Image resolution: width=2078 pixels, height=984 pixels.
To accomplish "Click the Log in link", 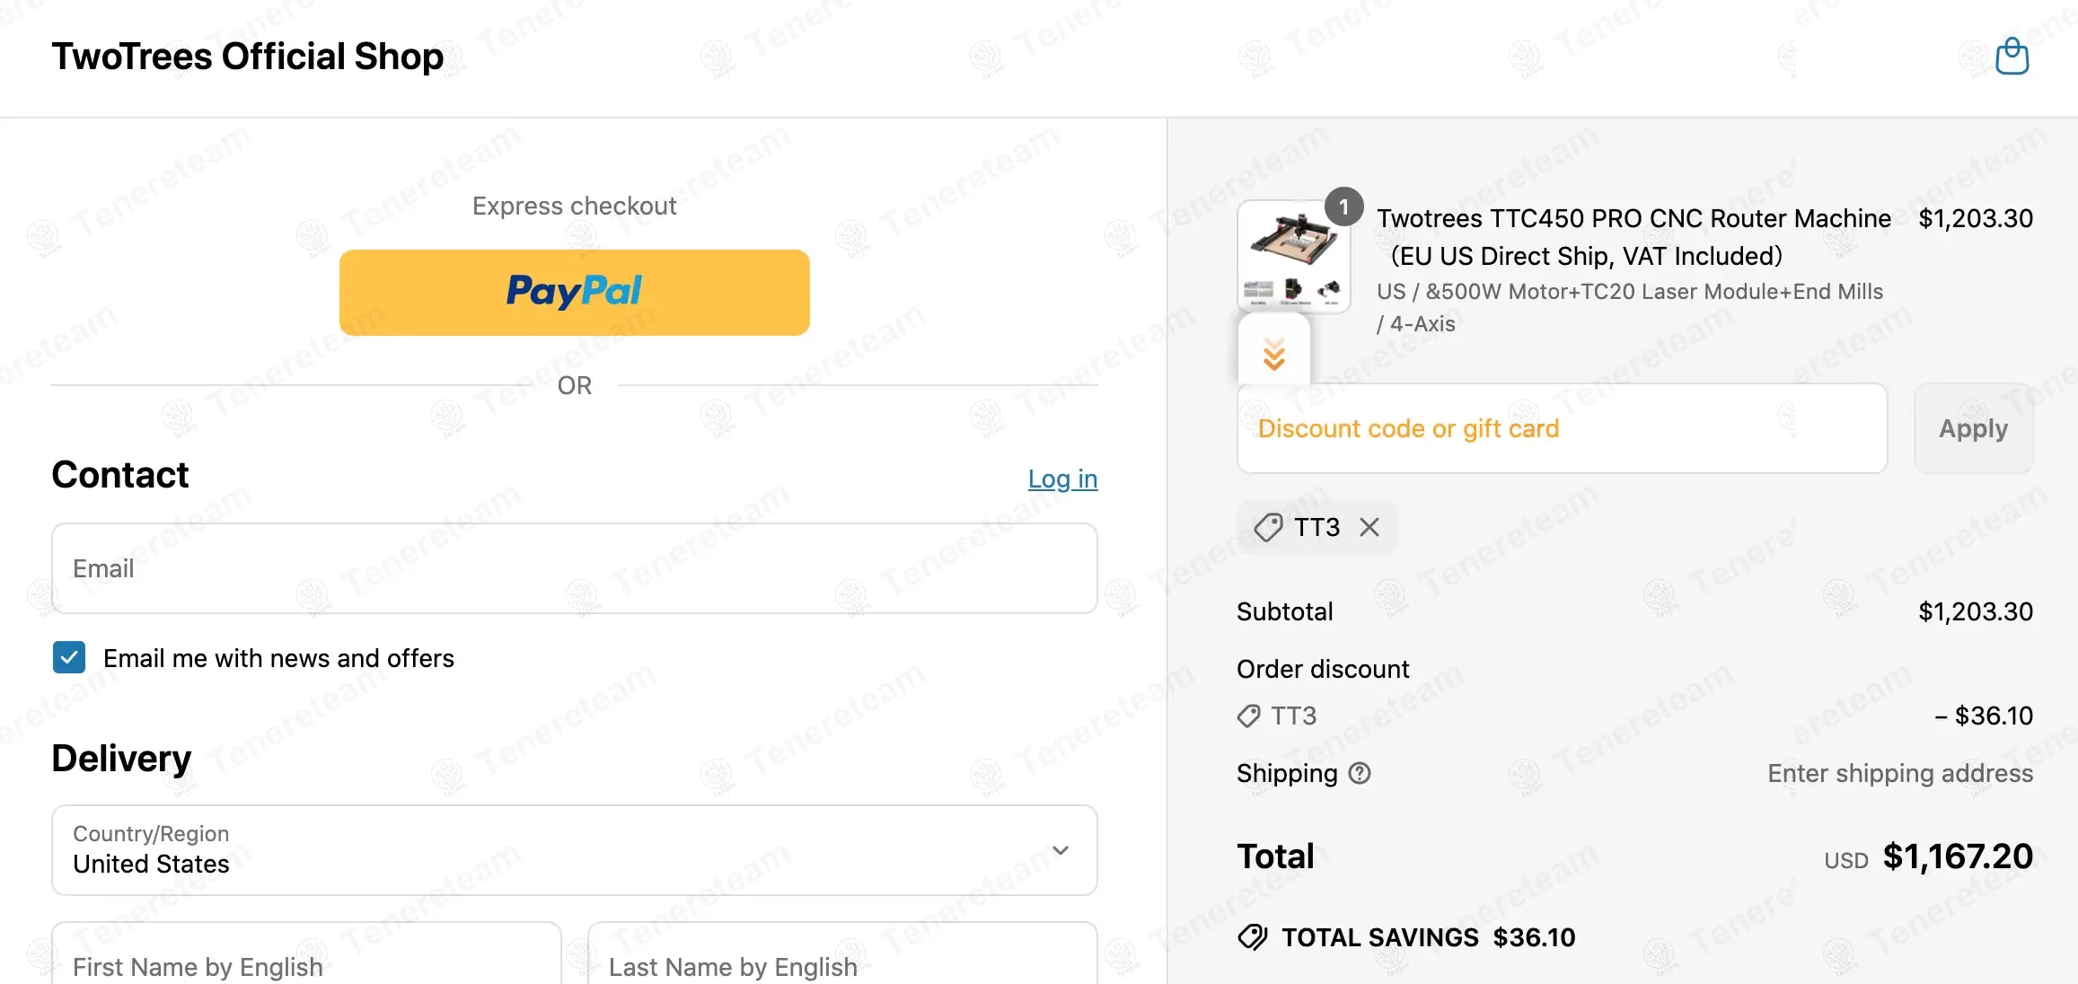I will 1062,479.
